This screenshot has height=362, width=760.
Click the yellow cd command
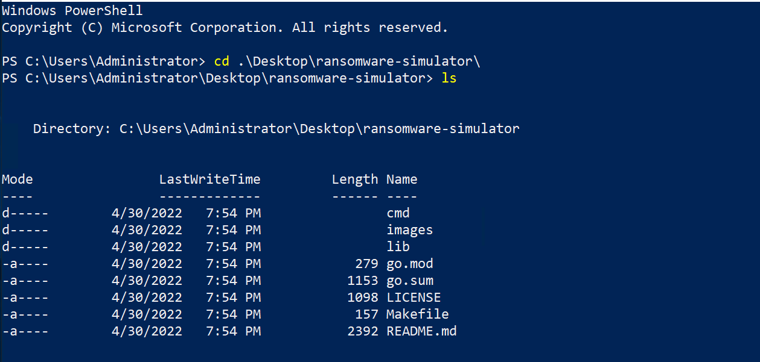[222, 61]
